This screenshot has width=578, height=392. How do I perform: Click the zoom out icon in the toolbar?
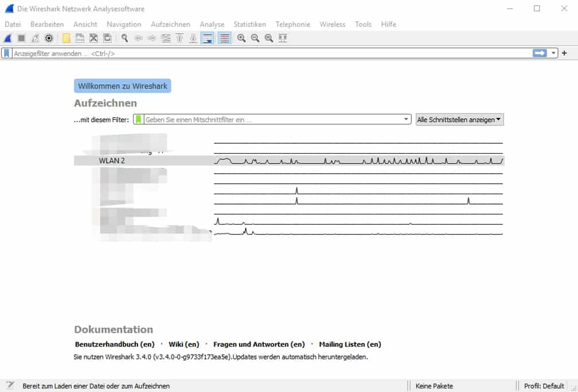click(255, 38)
